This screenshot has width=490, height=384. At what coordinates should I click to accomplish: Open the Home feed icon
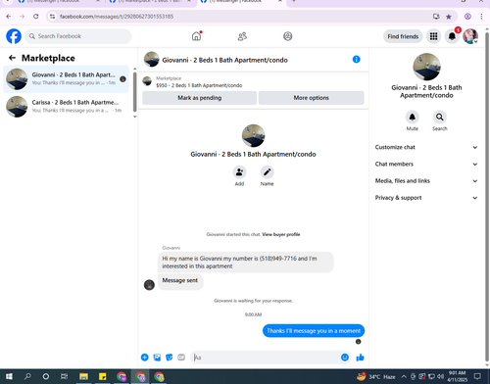pyautogui.click(x=196, y=36)
